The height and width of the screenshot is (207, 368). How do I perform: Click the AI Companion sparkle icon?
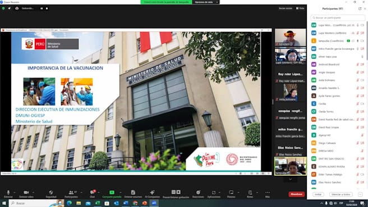152,192
